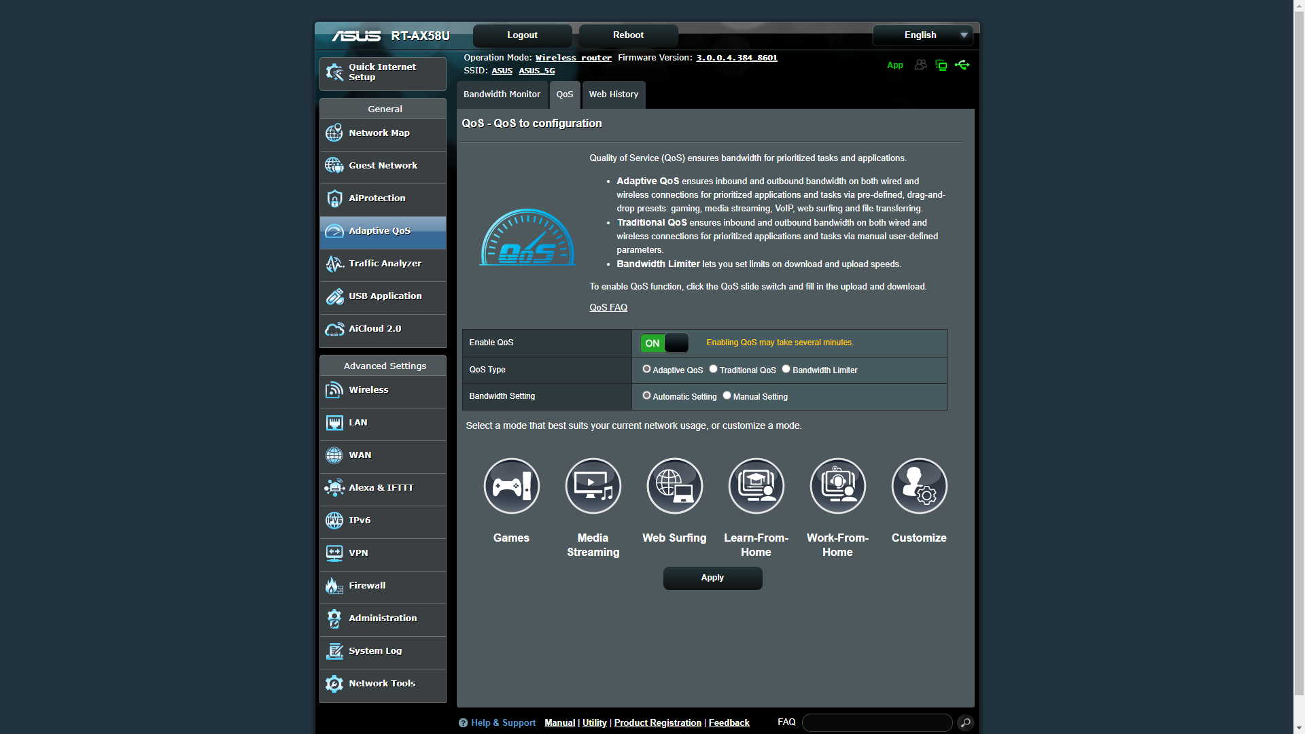Open the Customize mode icon

coord(919,486)
